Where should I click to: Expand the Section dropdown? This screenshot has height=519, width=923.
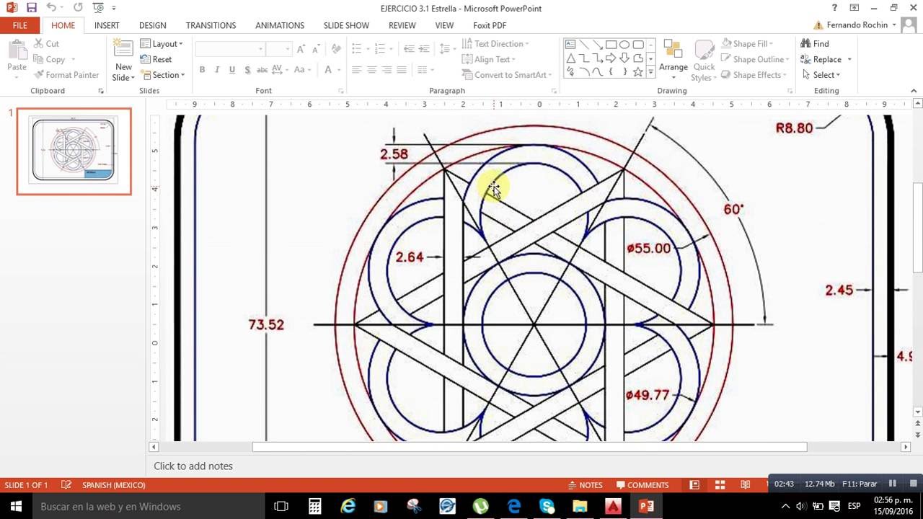coord(162,75)
